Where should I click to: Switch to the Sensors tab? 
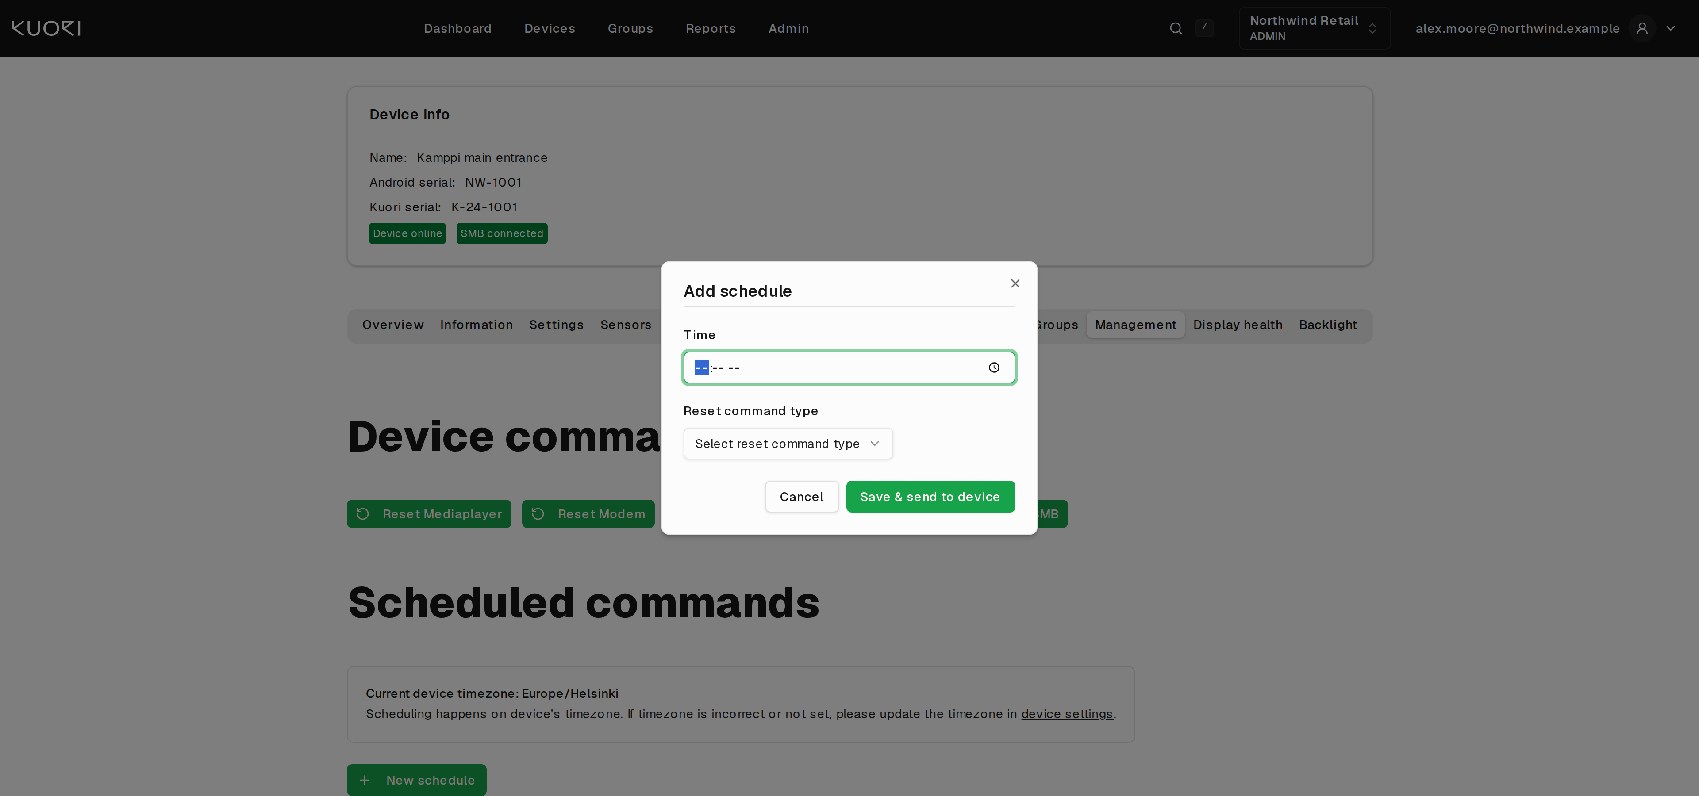tap(625, 325)
